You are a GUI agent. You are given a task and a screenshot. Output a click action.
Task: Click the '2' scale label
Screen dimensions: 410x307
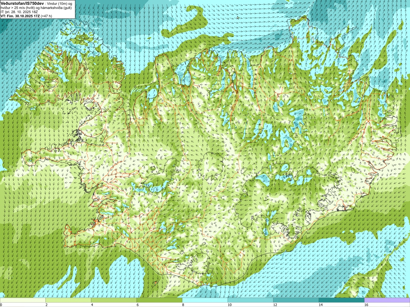coord(46,305)
